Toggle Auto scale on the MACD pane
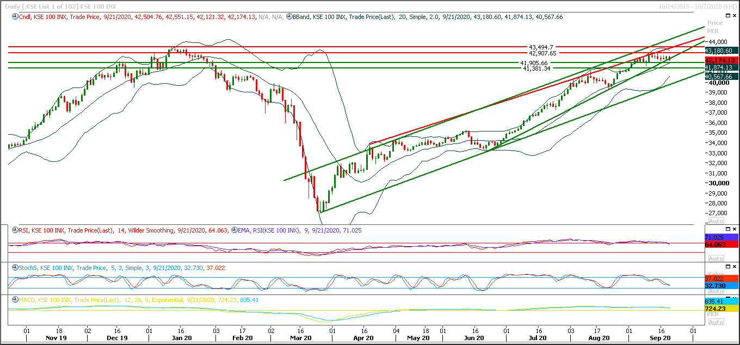Viewport: 740px width, 345px height. pyautogui.click(x=716, y=322)
